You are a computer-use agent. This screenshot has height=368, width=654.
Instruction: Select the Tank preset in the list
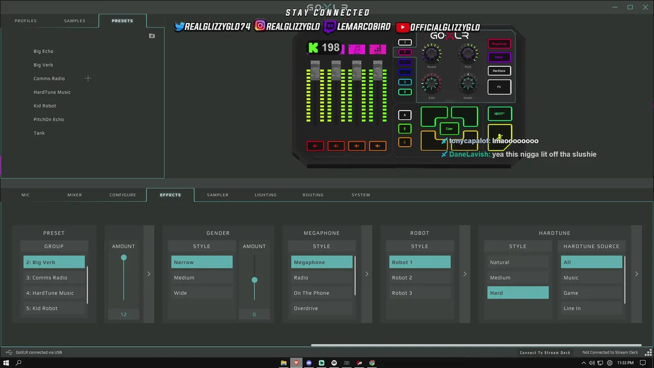coord(39,133)
